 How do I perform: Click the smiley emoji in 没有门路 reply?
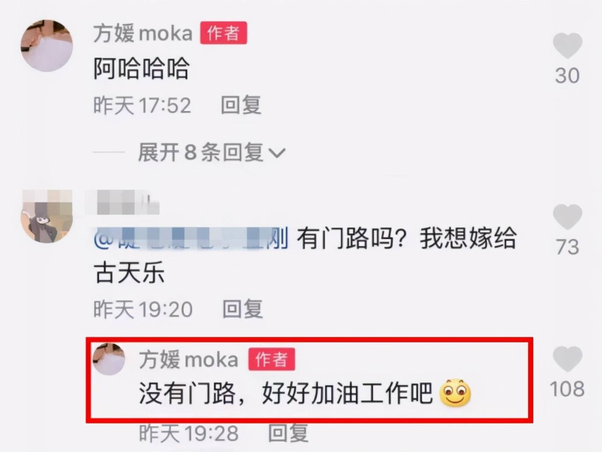tap(455, 393)
